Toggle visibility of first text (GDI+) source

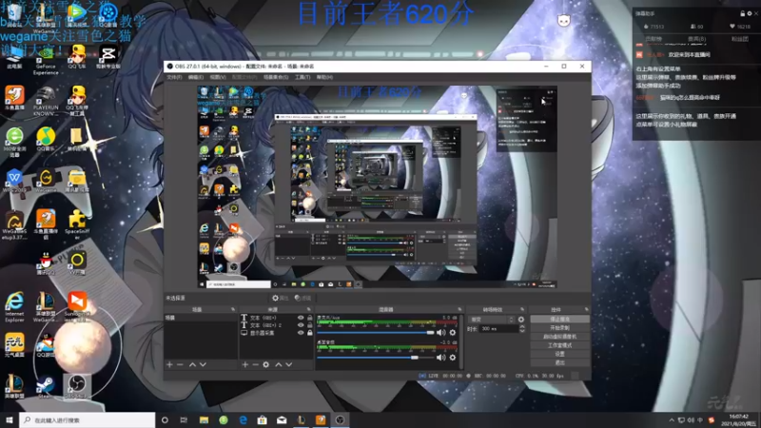[301, 318]
